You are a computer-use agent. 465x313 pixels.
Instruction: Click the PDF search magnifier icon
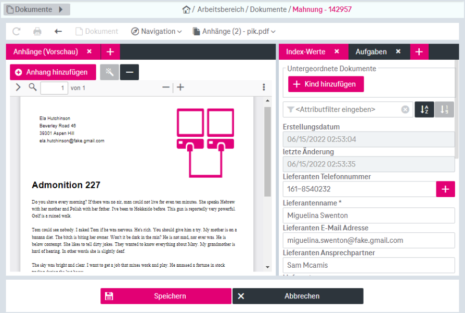point(33,87)
